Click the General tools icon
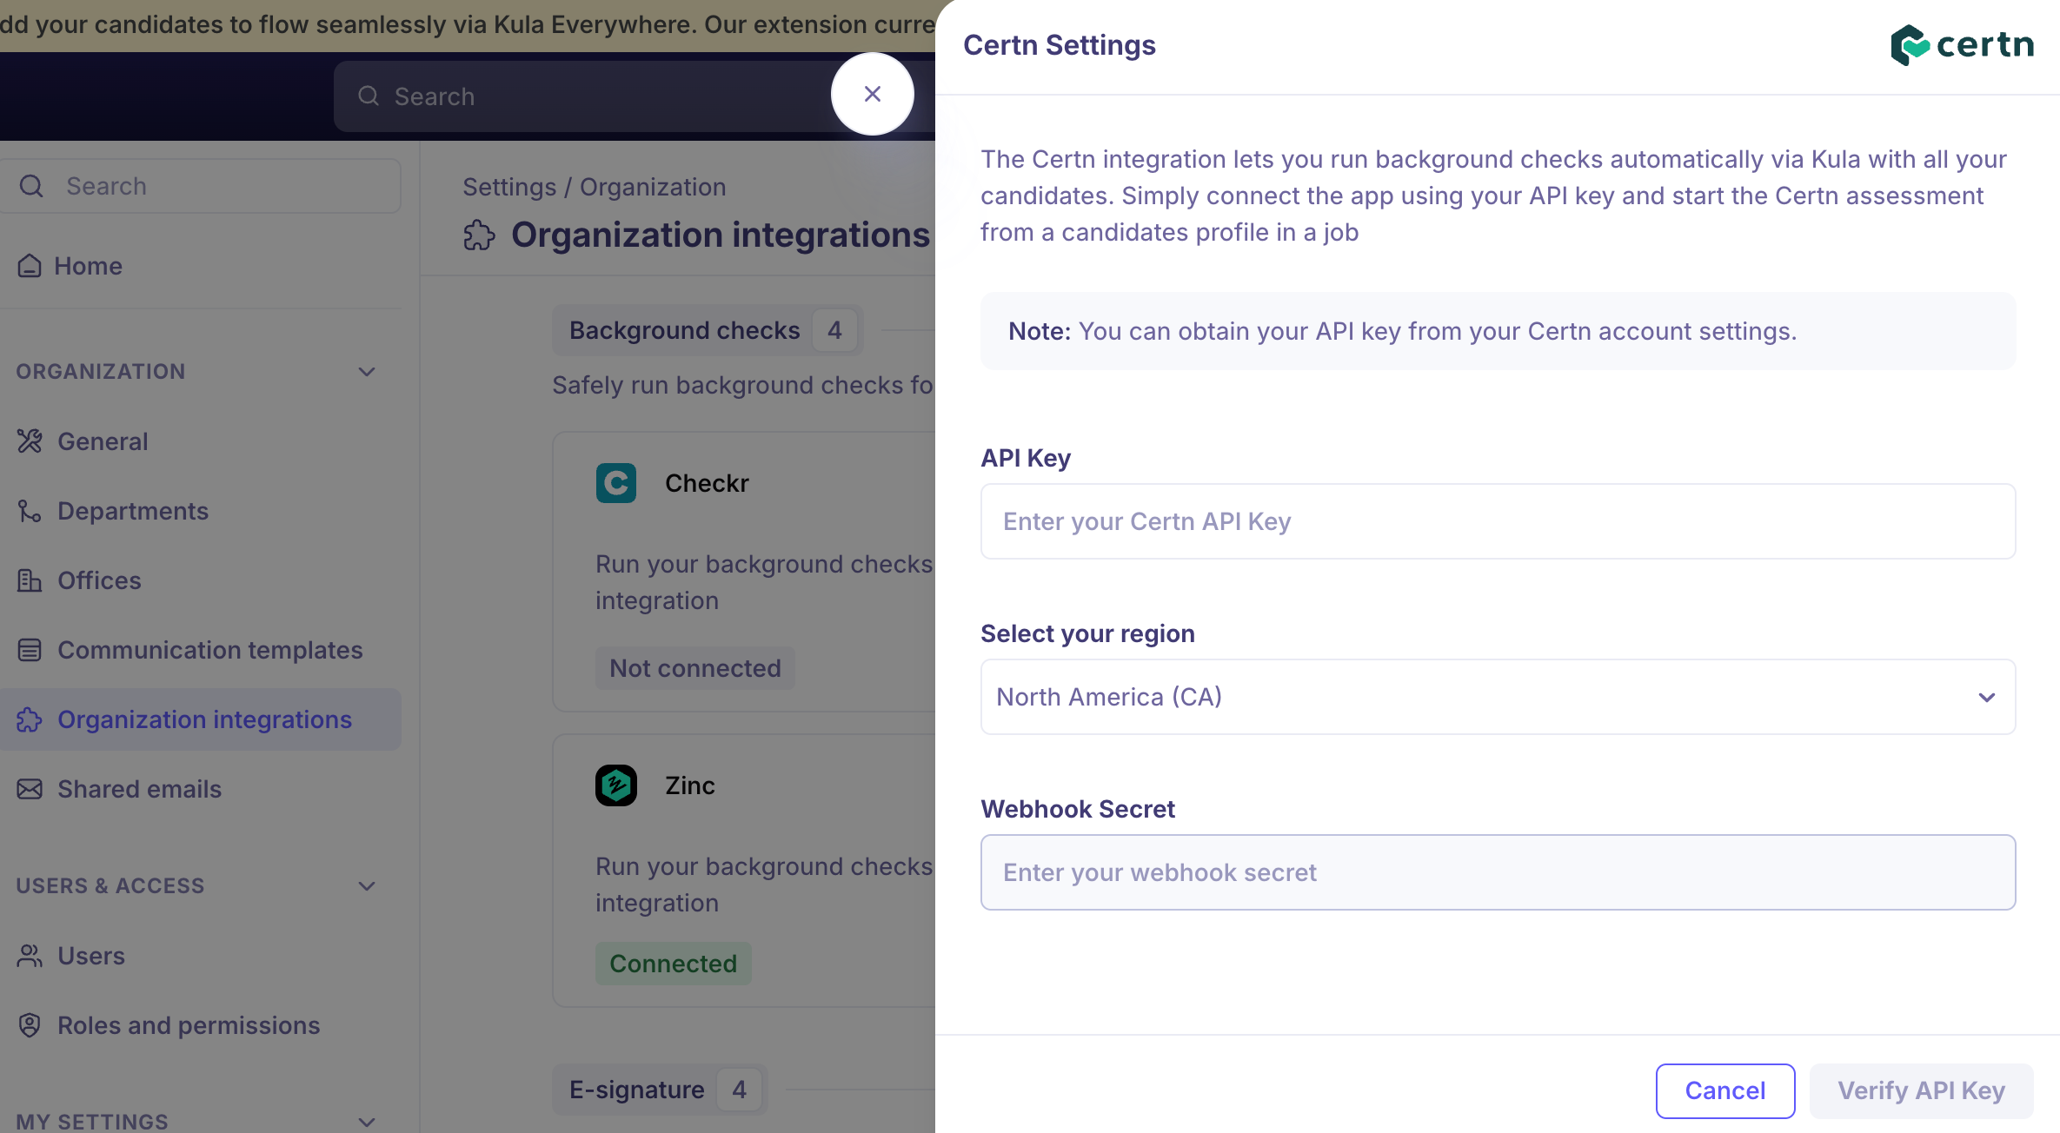The height and width of the screenshot is (1133, 2060). tap(30, 441)
